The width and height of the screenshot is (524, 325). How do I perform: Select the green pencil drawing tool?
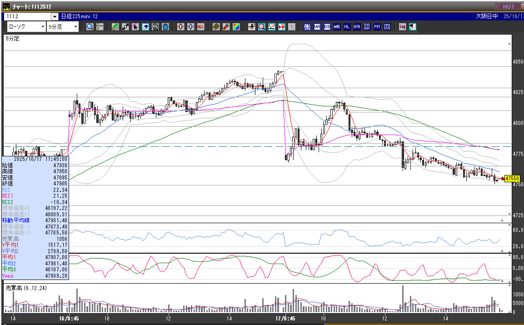coord(115,27)
